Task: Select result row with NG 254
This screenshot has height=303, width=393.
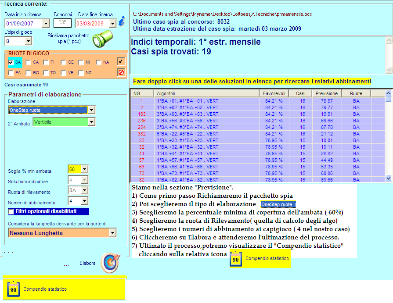Action: click(x=258, y=127)
